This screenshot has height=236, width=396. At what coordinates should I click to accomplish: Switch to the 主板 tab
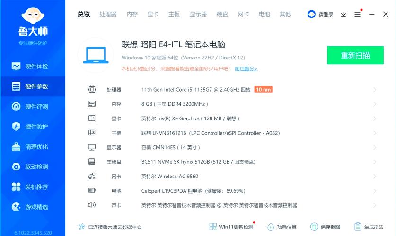(x=174, y=14)
